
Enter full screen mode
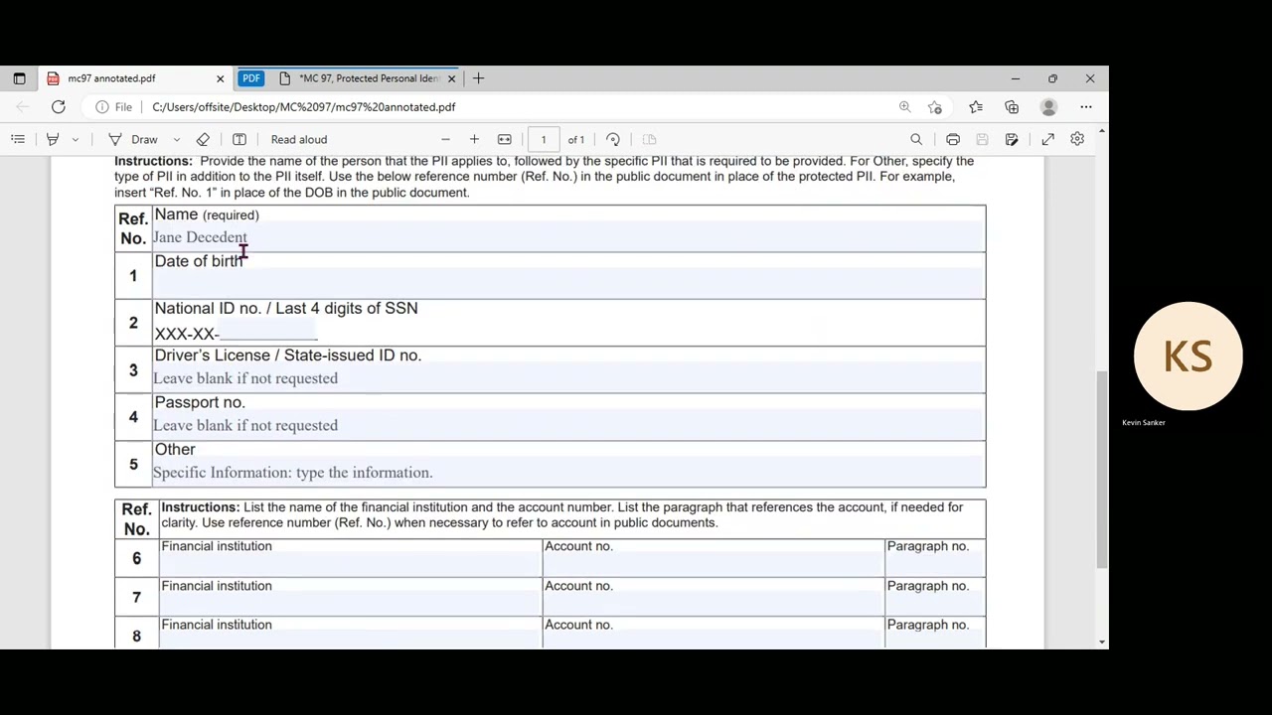click(x=1048, y=140)
